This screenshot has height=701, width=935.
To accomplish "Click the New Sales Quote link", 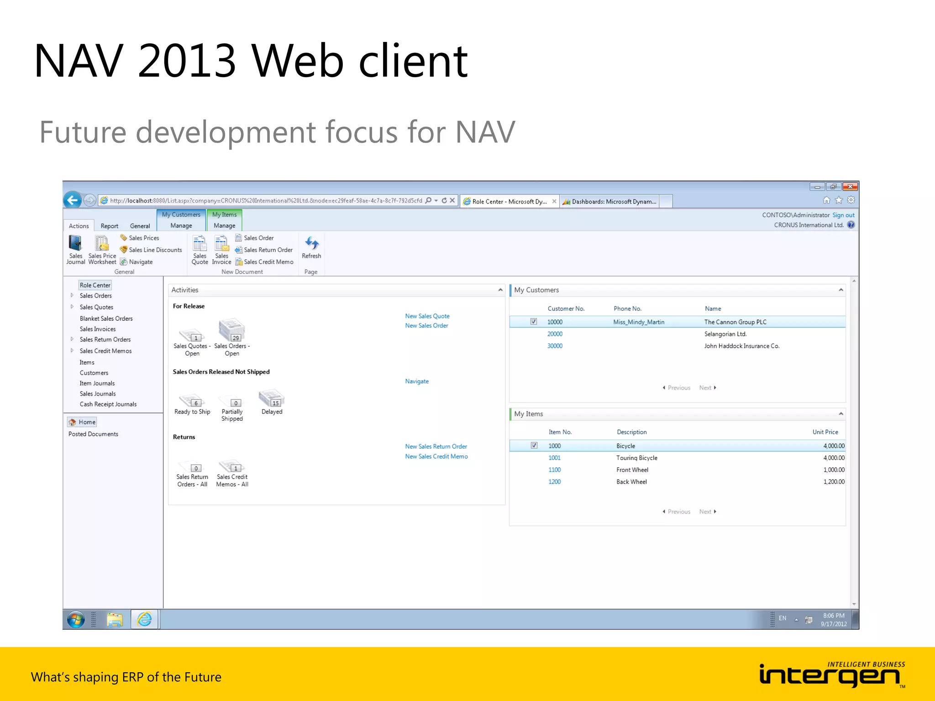I will [427, 316].
